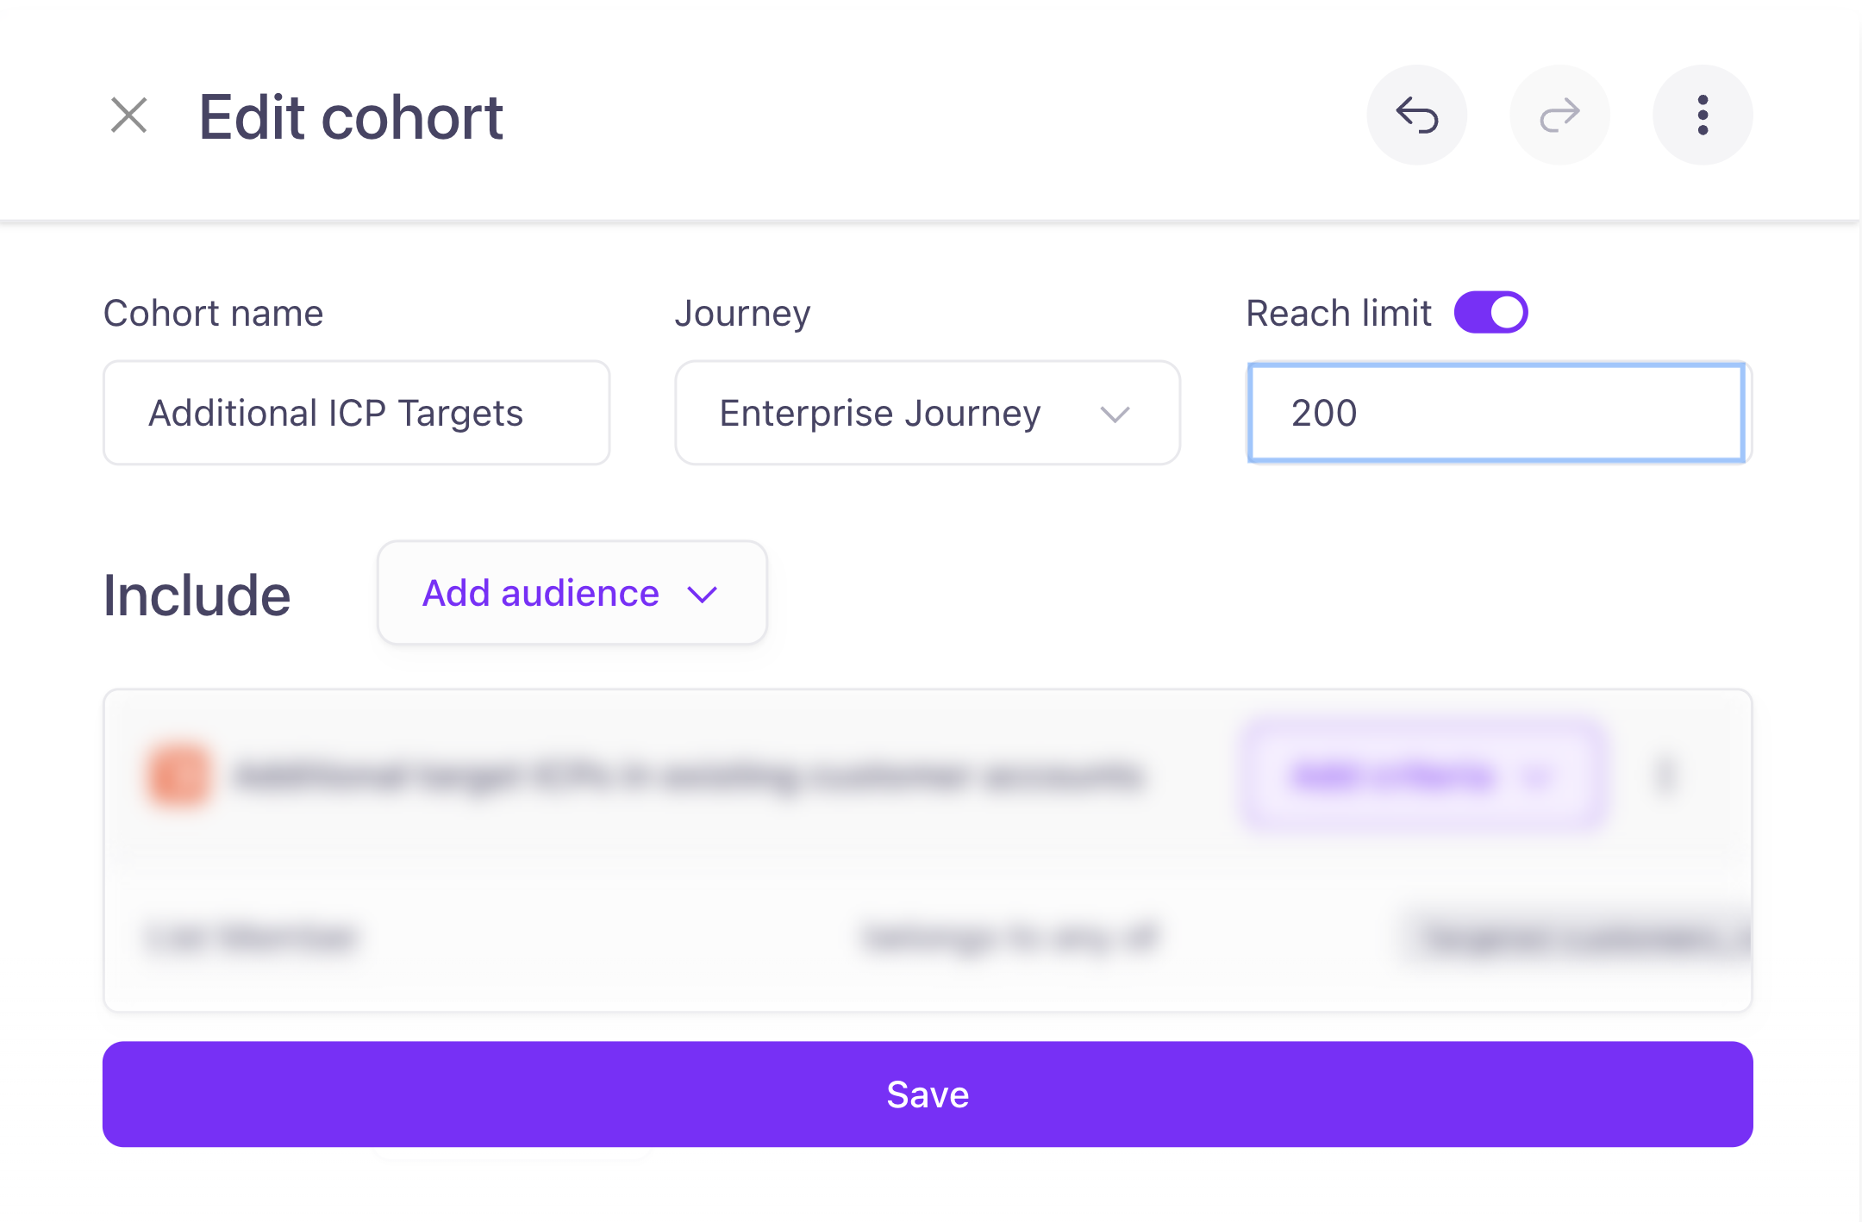Click the blurred orange audience icon
The width and height of the screenshot is (1862, 1222).
pos(178,776)
